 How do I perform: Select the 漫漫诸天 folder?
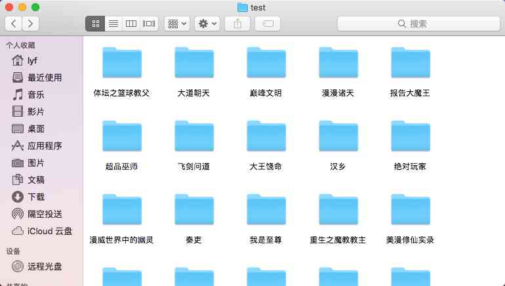point(338,63)
